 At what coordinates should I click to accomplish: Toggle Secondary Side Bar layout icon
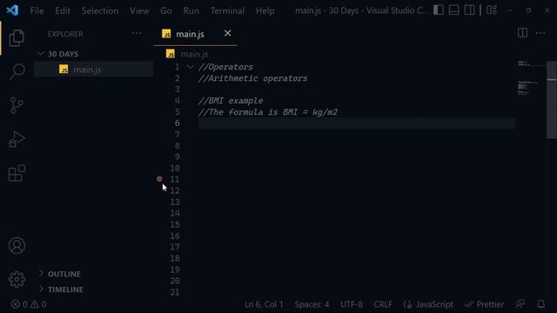[469, 10]
